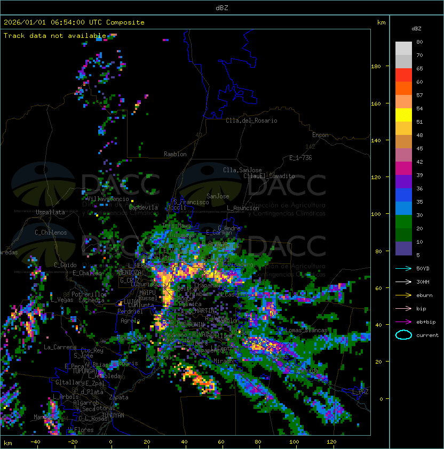Click the '140' tick on the vertical axis
Viewport: 444px width, 449px height.
pos(376,140)
